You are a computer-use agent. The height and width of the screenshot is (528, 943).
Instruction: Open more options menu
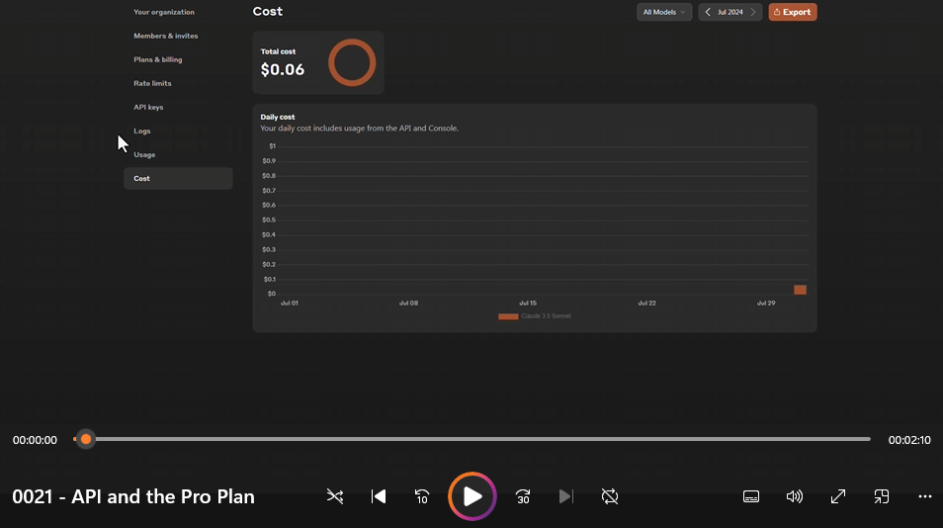pos(925,496)
